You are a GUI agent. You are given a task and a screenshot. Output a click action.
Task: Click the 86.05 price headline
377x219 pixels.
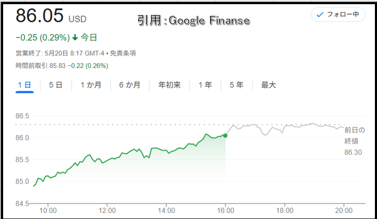[40, 15]
